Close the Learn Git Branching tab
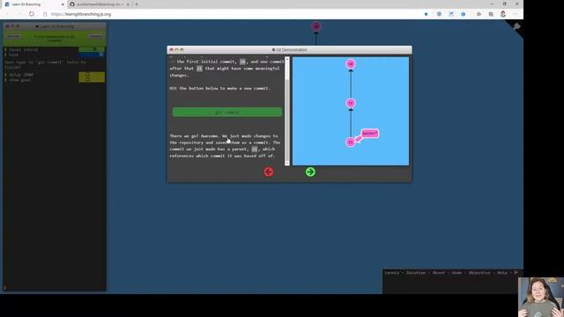Screen dimensions: 564x317 coord(63,4)
